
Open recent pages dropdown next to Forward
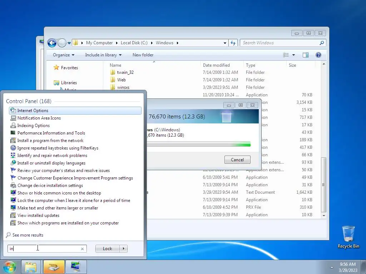(69, 43)
